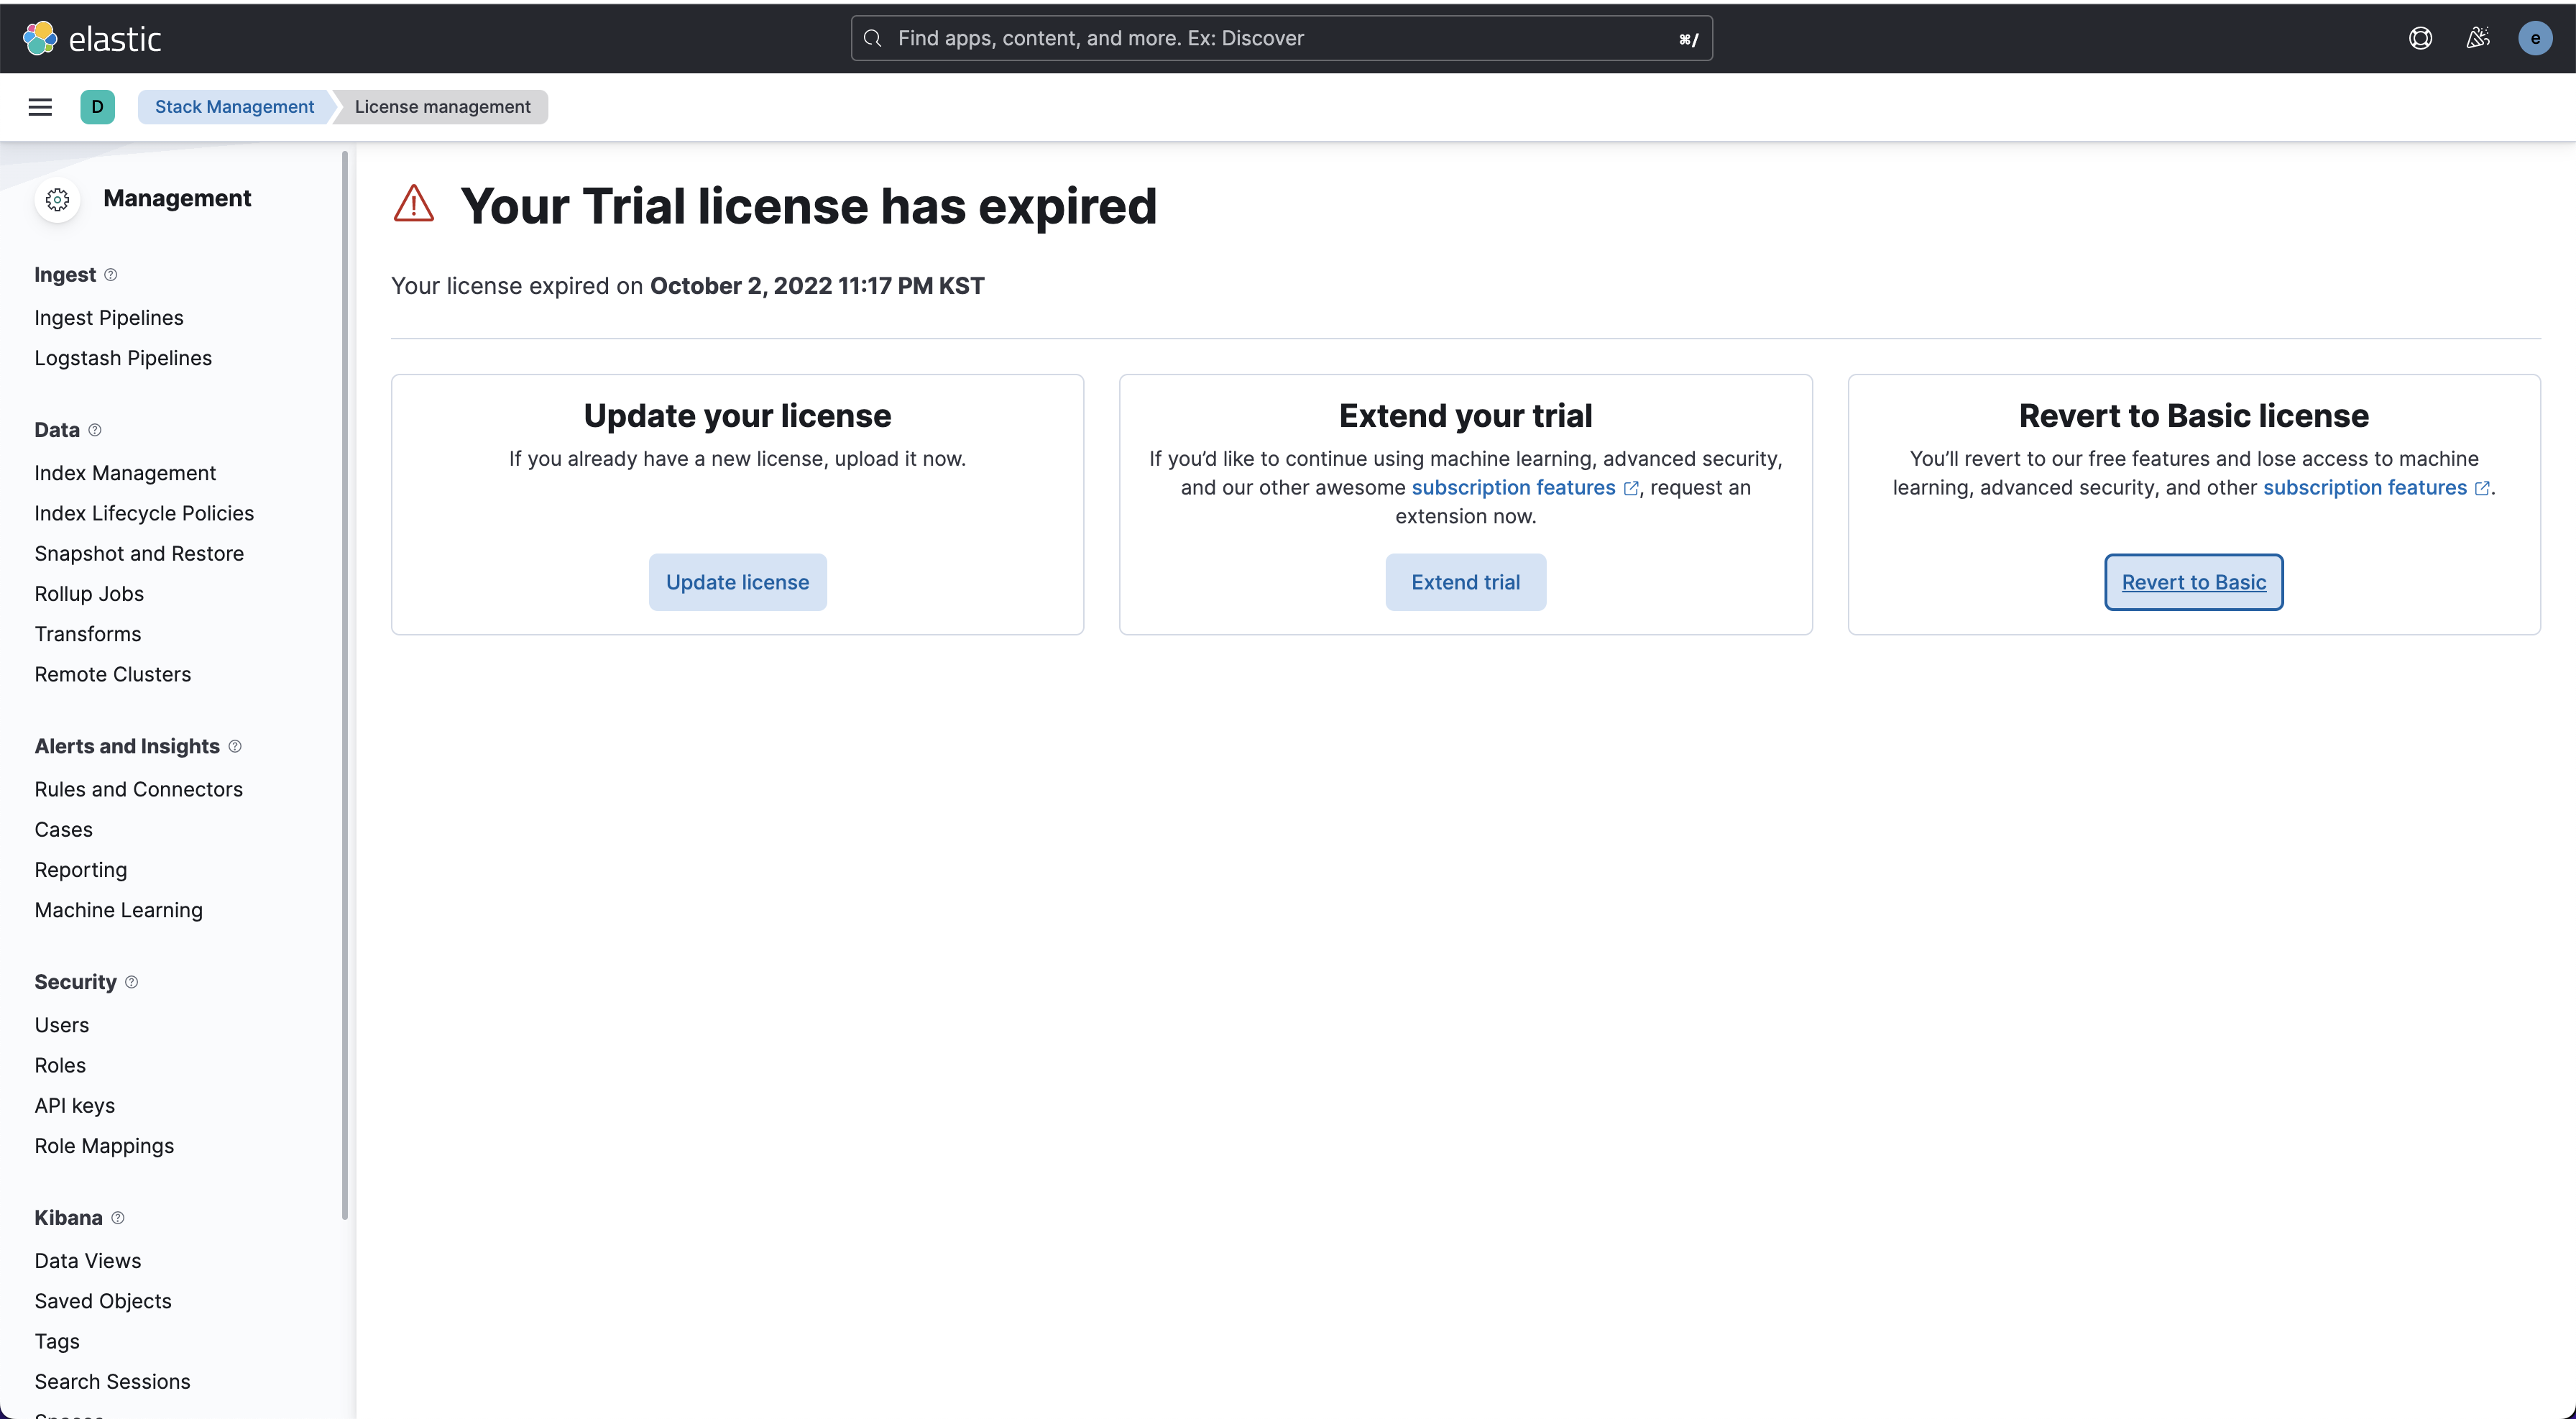
Task: Open the user avatar menu
Action: (2534, 38)
